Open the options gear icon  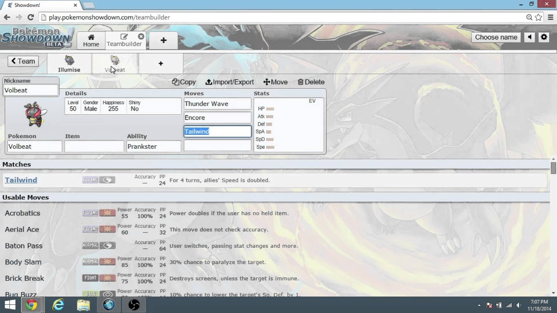544,37
